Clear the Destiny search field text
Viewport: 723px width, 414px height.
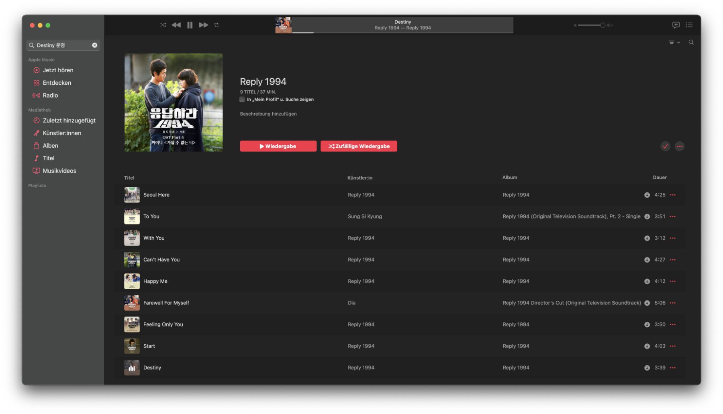(x=95, y=45)
